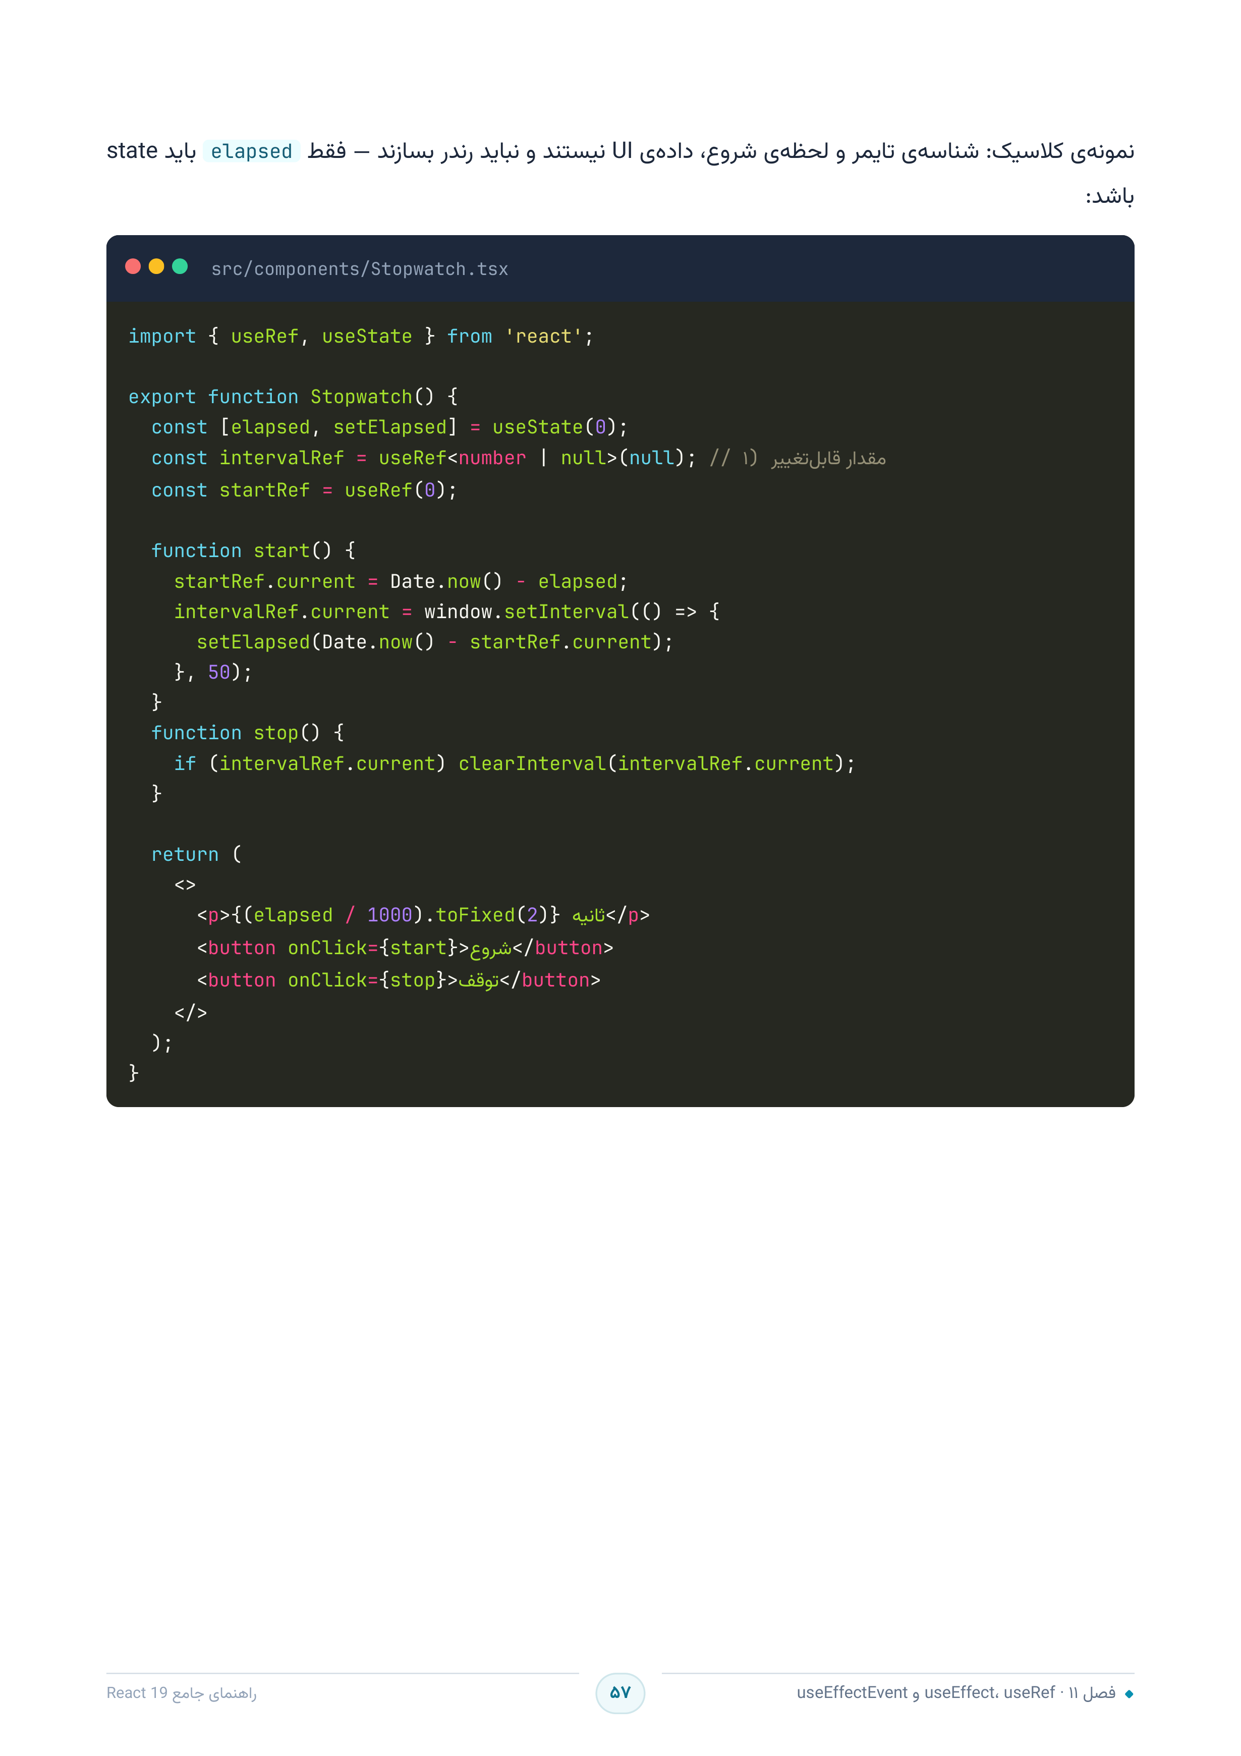
Task: Click the file path src/components/Stopwatch.tsx
Action: tap(359, 269)
